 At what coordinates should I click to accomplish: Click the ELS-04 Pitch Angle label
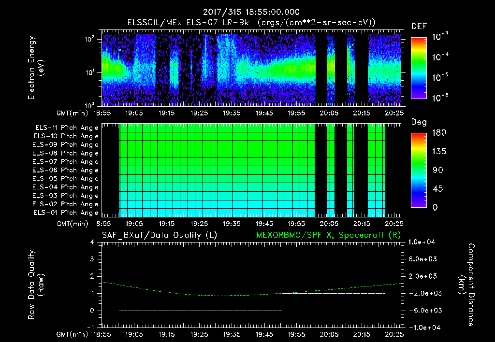[x=65, y=187]
